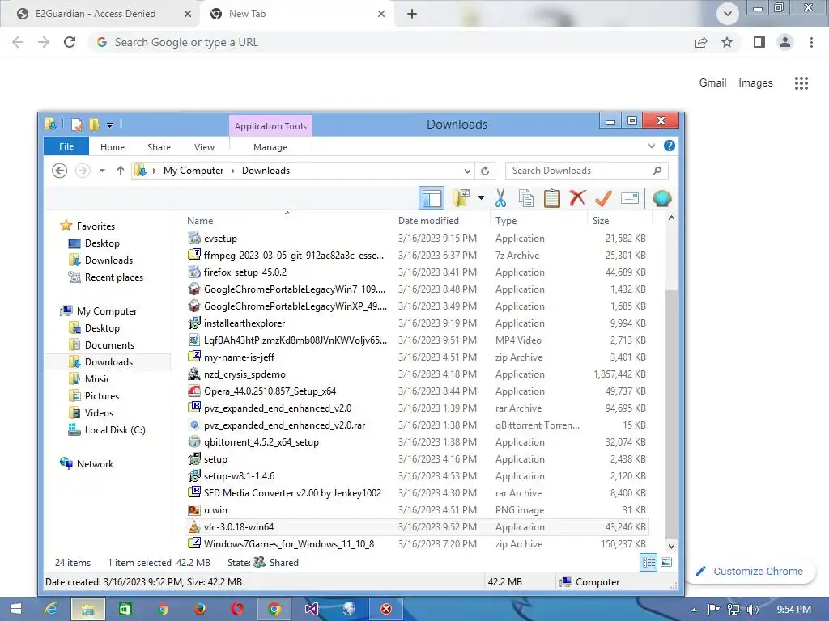Open dropdown arrow next to folder options icon
Screen dimensions: 829x621
[x=481, y=199]
